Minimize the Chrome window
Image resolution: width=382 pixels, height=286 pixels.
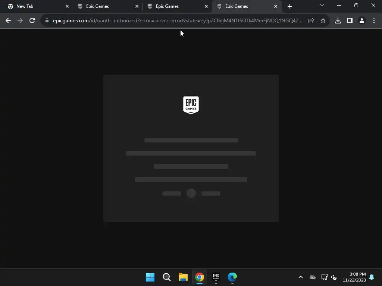339,5
